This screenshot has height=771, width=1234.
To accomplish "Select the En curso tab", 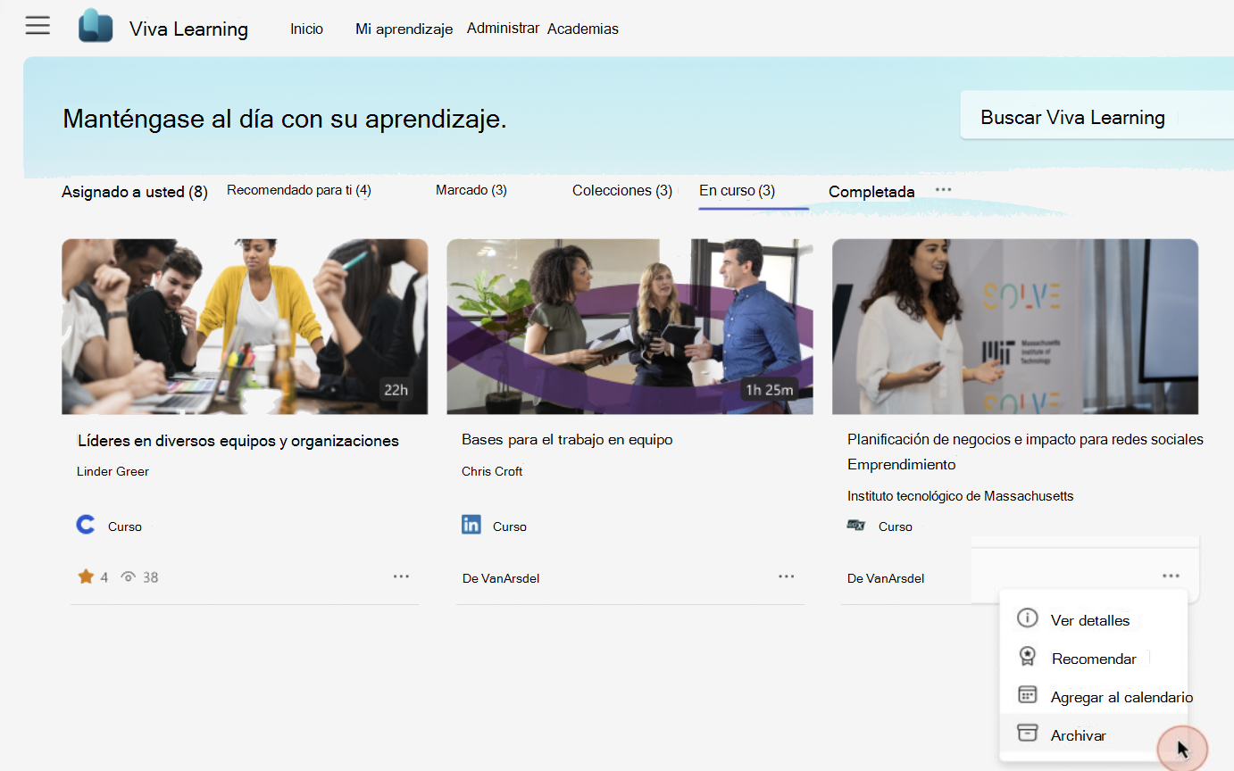I will click(737, 190).
